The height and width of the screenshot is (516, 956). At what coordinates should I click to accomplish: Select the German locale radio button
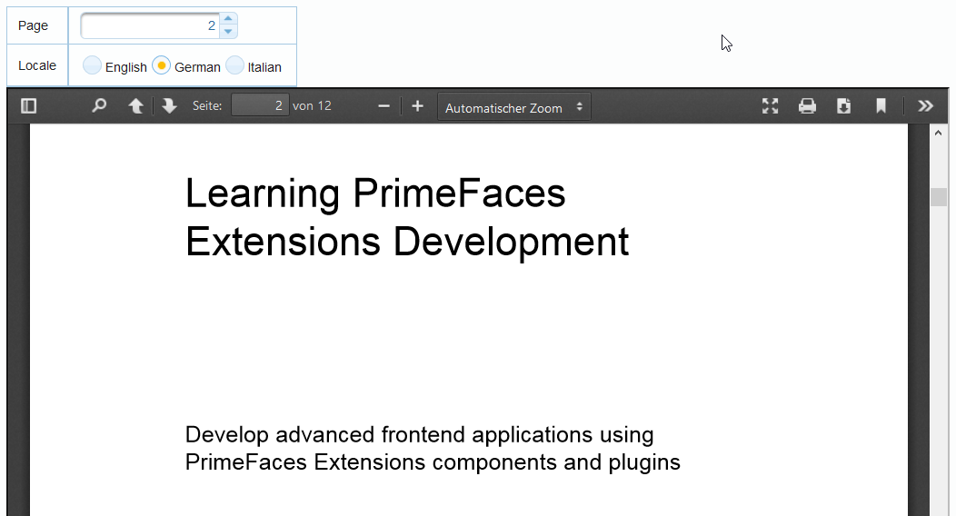click(x=162, y=65)
